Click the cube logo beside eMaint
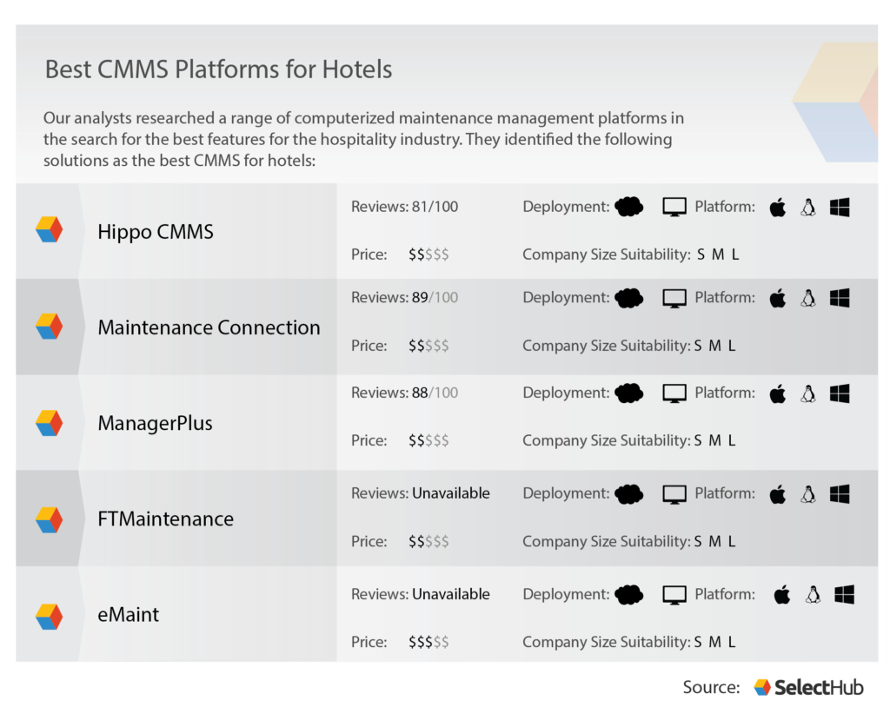The image size is (890, 707). 49,616
